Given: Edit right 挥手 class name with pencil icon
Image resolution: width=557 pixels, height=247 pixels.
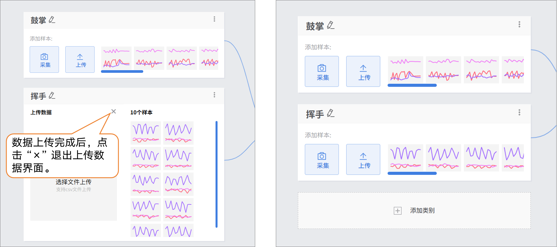Looking at the screenshot, I should [330, 113].
